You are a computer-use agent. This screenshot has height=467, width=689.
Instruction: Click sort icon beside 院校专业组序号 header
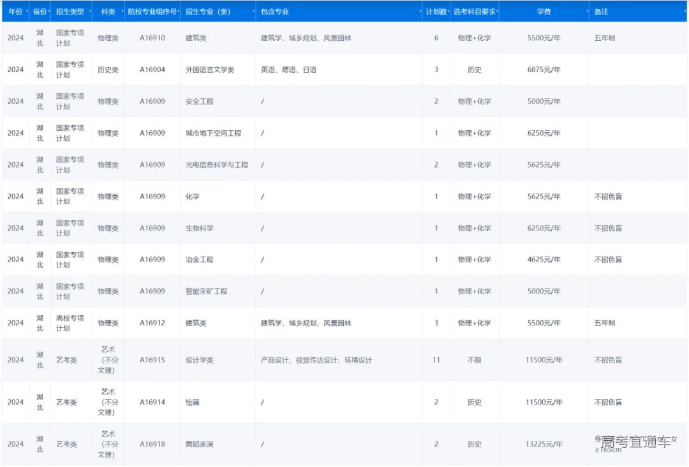coord(178,12)
